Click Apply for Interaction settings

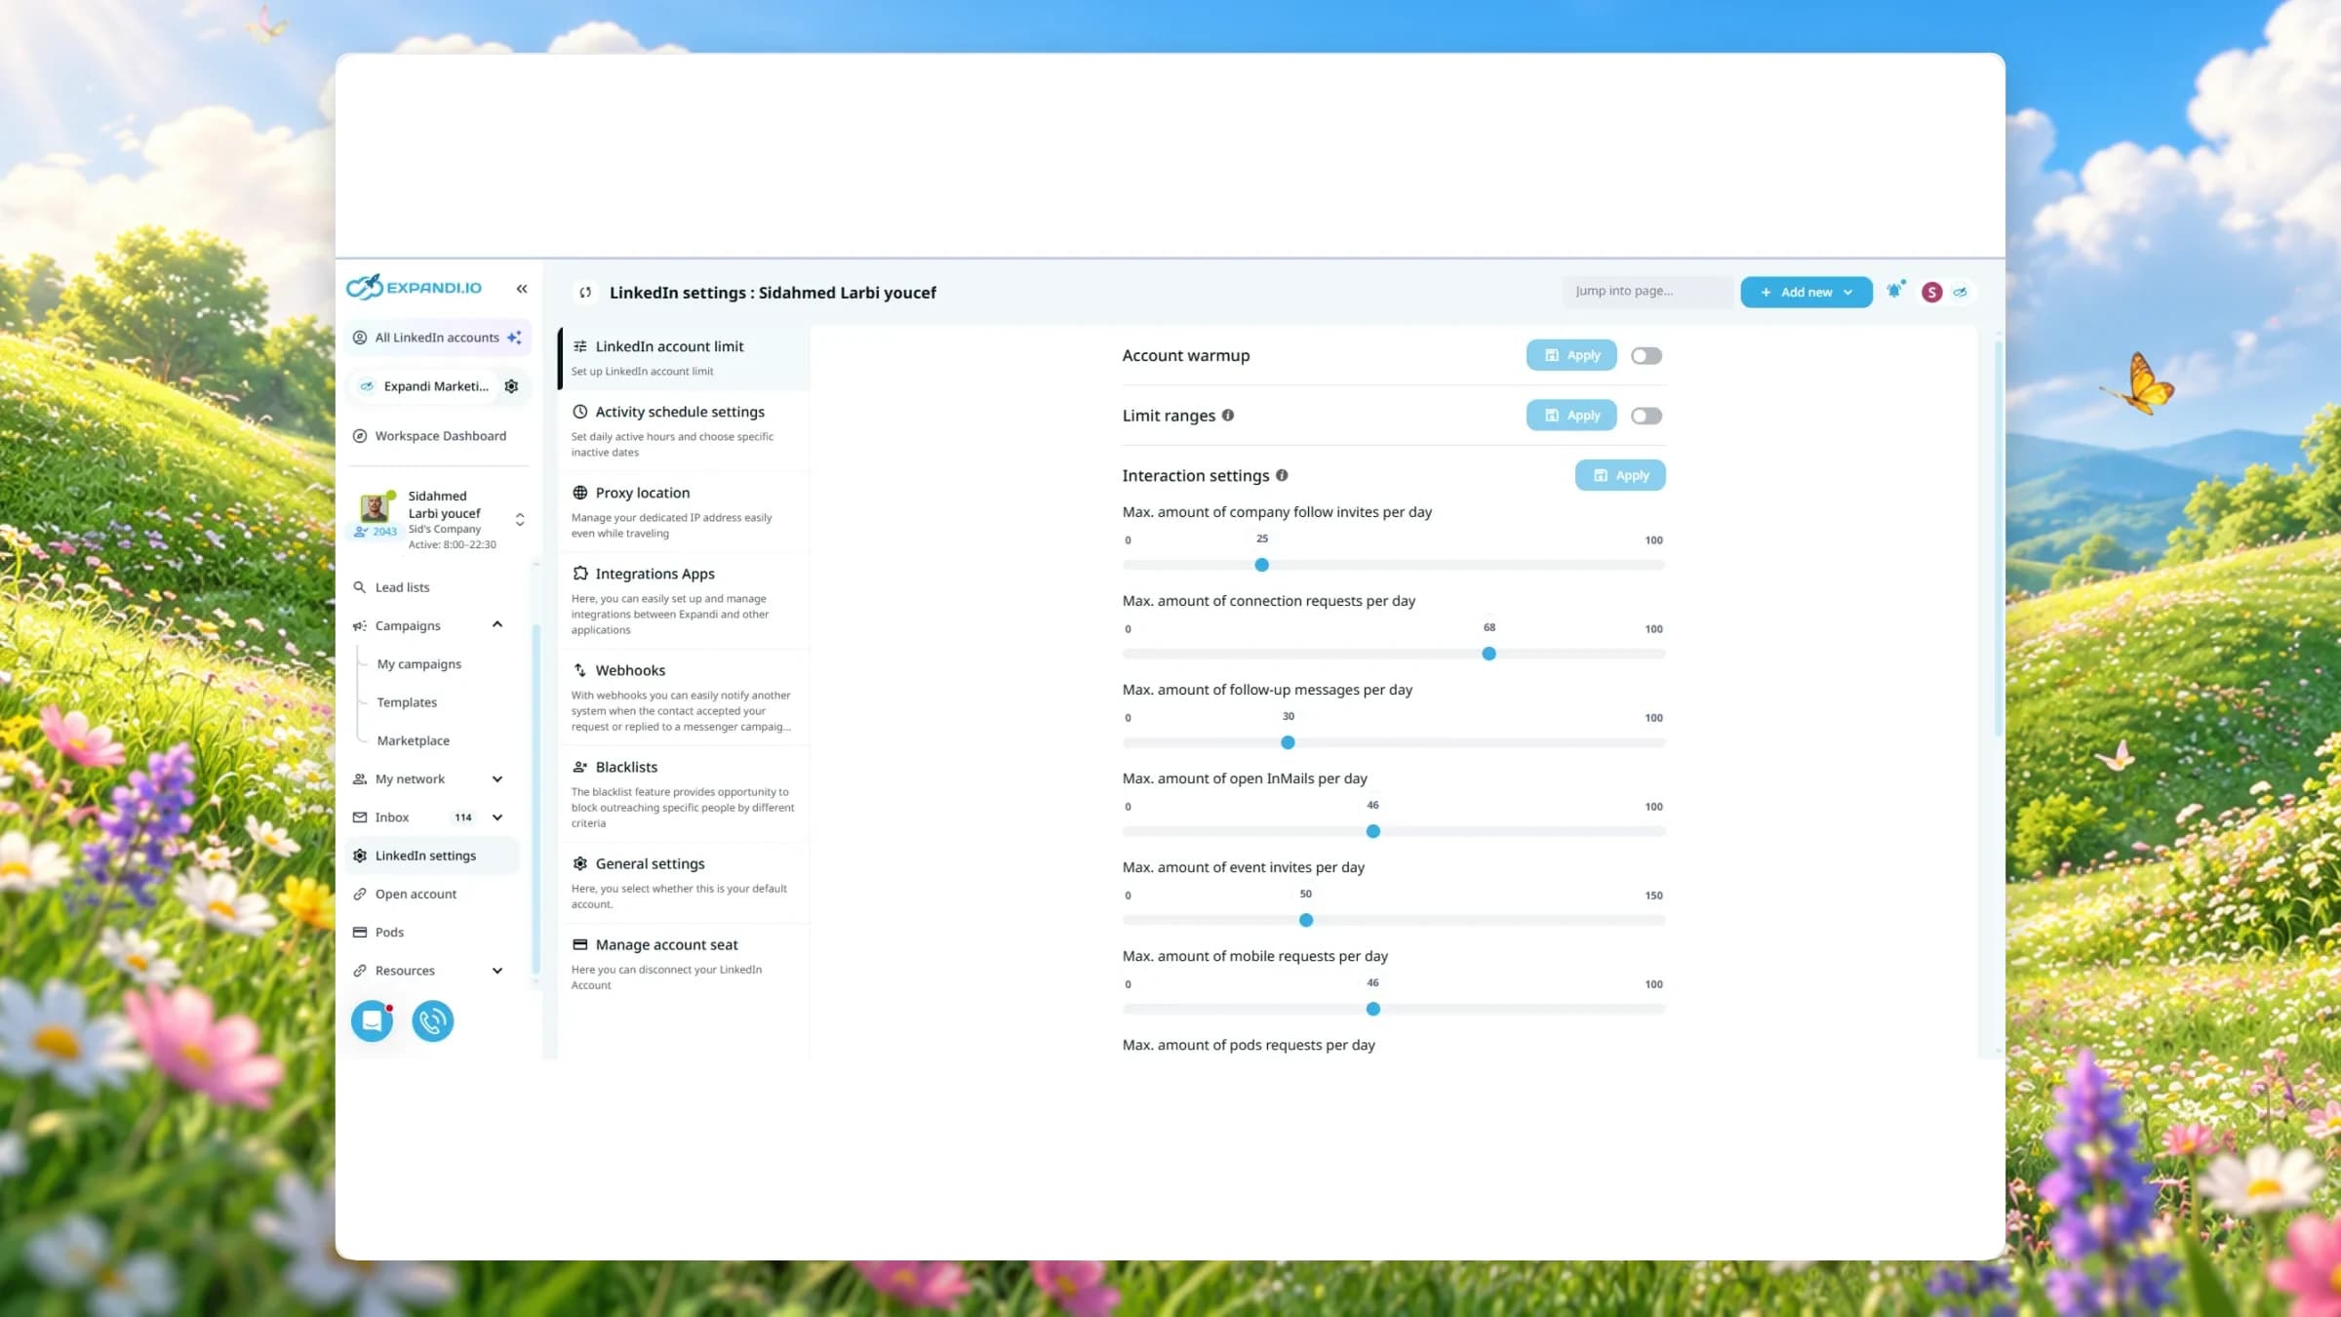(x=1620, y=475)
